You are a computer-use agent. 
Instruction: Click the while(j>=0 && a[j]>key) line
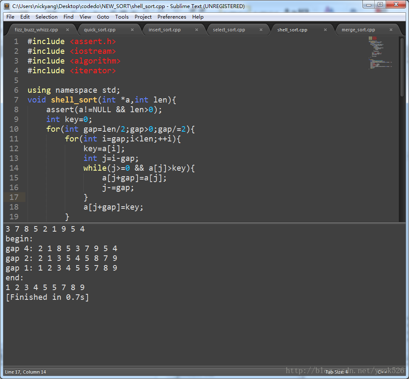coord(139,168)
